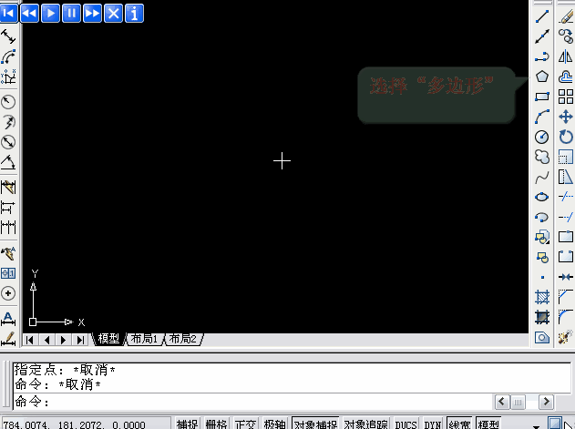The image size is (575, 429).
Task: Toggle 极轴 polar tracking
Action: click(x=274, y=424)
